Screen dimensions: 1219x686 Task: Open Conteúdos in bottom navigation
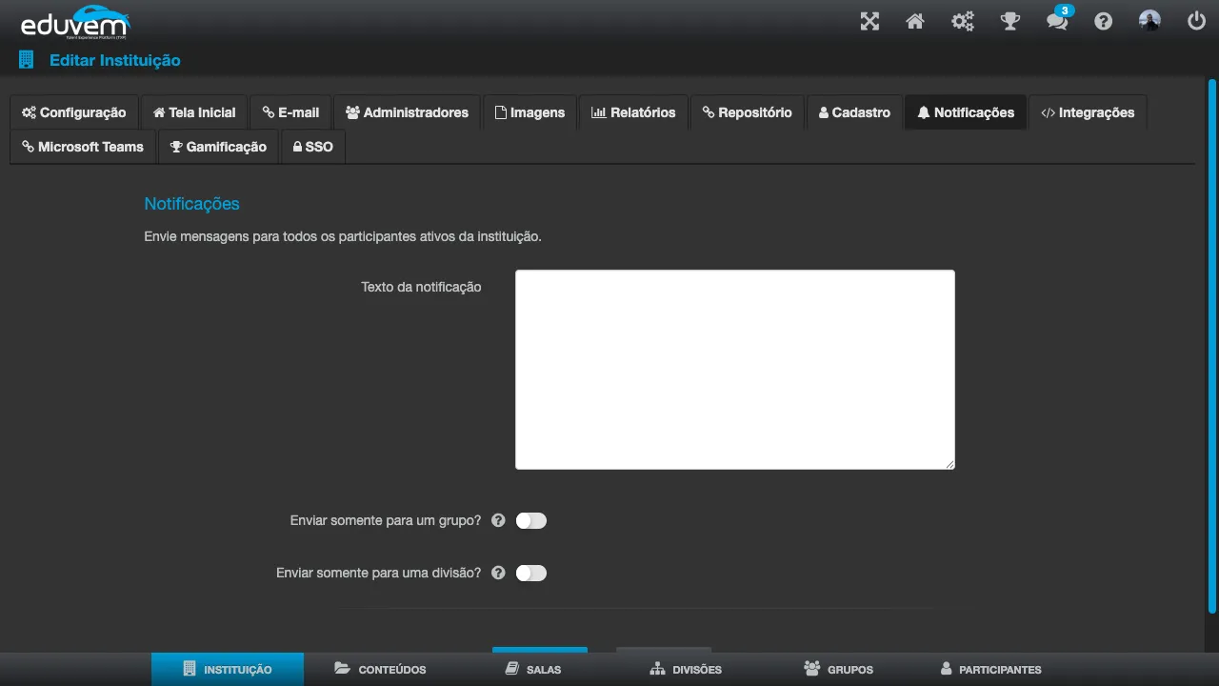click(x=380, y=669)
